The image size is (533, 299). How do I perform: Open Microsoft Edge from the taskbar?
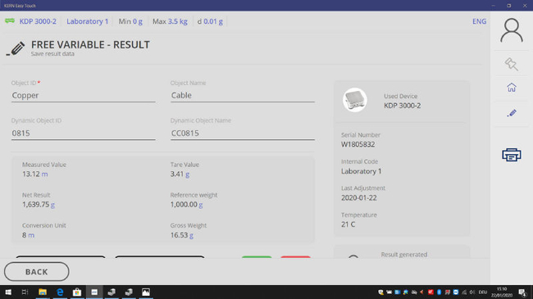60,292
